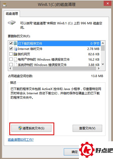Open the 磁盘清理如何工作? help link
Screen dimensions: 113x159
point(21,140)
